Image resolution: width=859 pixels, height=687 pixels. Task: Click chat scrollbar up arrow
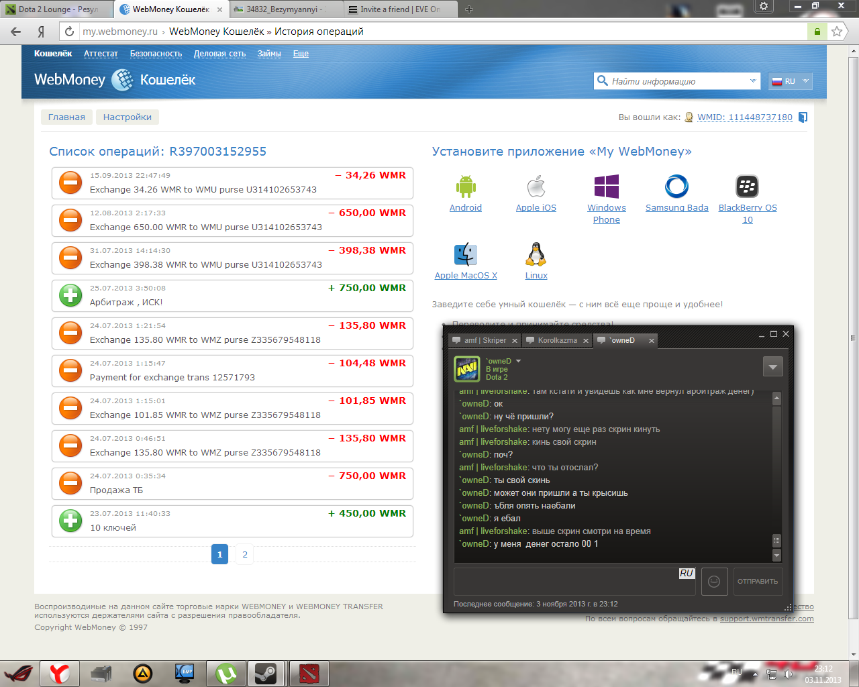coord(776,399)
